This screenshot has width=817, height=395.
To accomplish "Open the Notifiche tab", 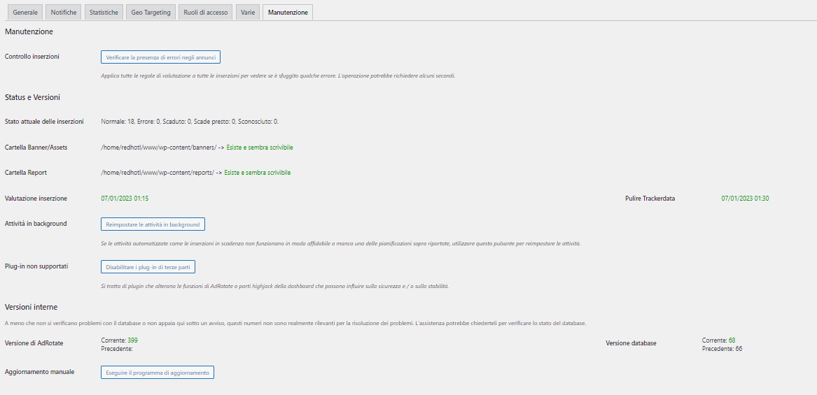I will click(64, 13).
